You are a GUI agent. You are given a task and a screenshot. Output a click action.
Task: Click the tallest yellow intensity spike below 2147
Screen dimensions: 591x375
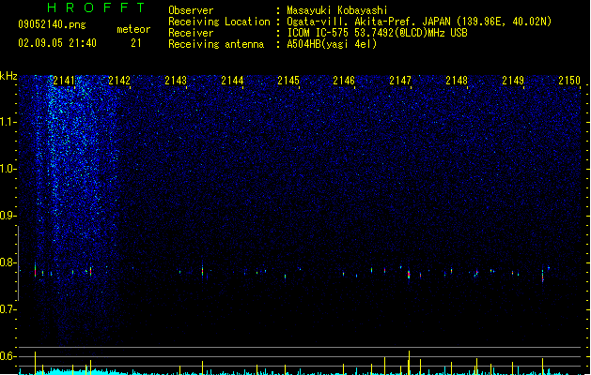coord(409,363)
